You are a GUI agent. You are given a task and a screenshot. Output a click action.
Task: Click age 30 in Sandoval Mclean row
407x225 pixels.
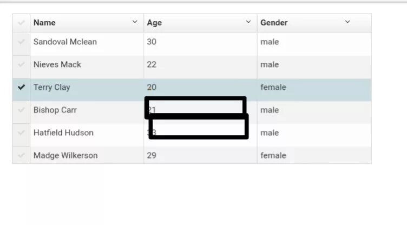(x=152, y=42)
